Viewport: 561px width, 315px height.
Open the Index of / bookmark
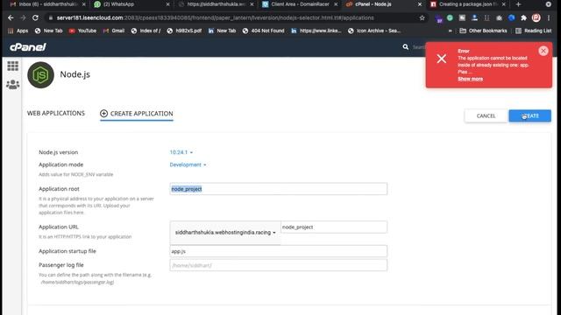(146, 31)
